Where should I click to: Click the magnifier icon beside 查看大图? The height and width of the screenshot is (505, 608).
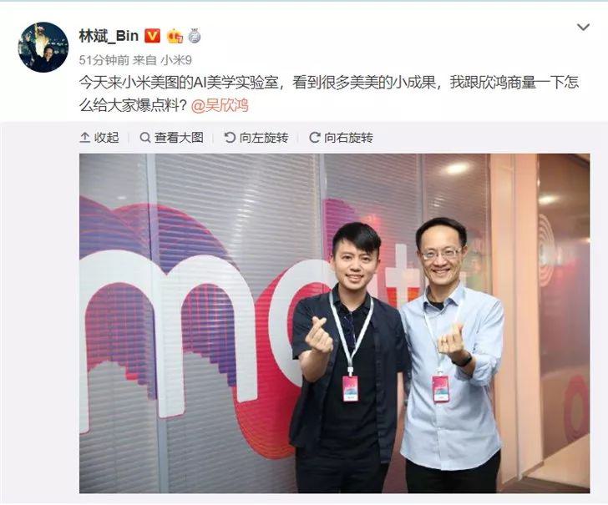click(145, 137)
